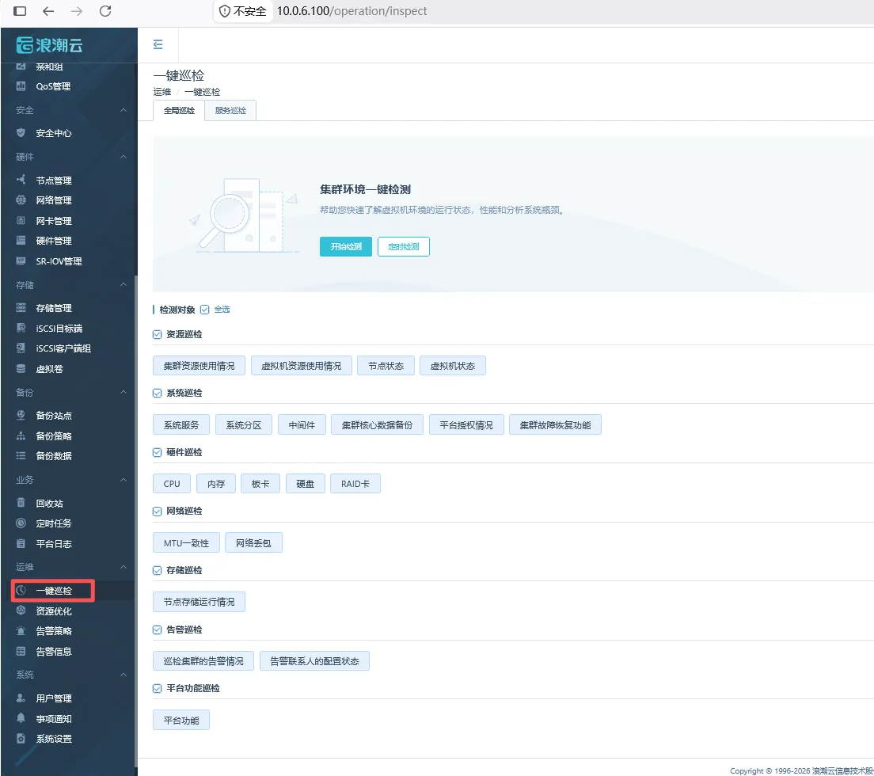This screenshot has width=874, height=776.
Task: Uncheck the 系统巡检 checkbox
Action: point(158,393)
